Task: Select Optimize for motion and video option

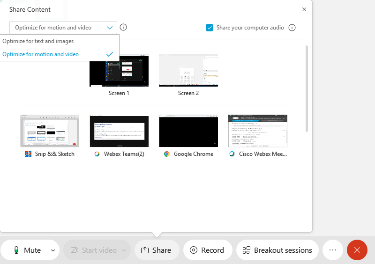Action: pos(40,54)
